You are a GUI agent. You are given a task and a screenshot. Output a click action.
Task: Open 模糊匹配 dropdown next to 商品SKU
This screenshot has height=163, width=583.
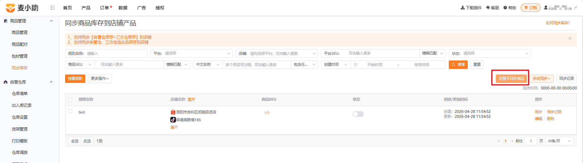(x=177, y=65)
